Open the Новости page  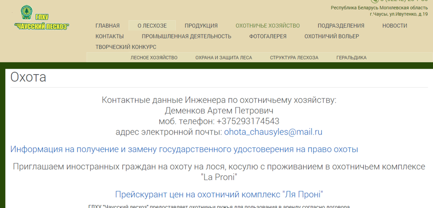tap(394, 25)
